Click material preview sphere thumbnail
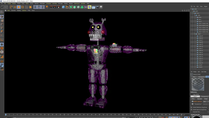 click(x=198, y=84)
